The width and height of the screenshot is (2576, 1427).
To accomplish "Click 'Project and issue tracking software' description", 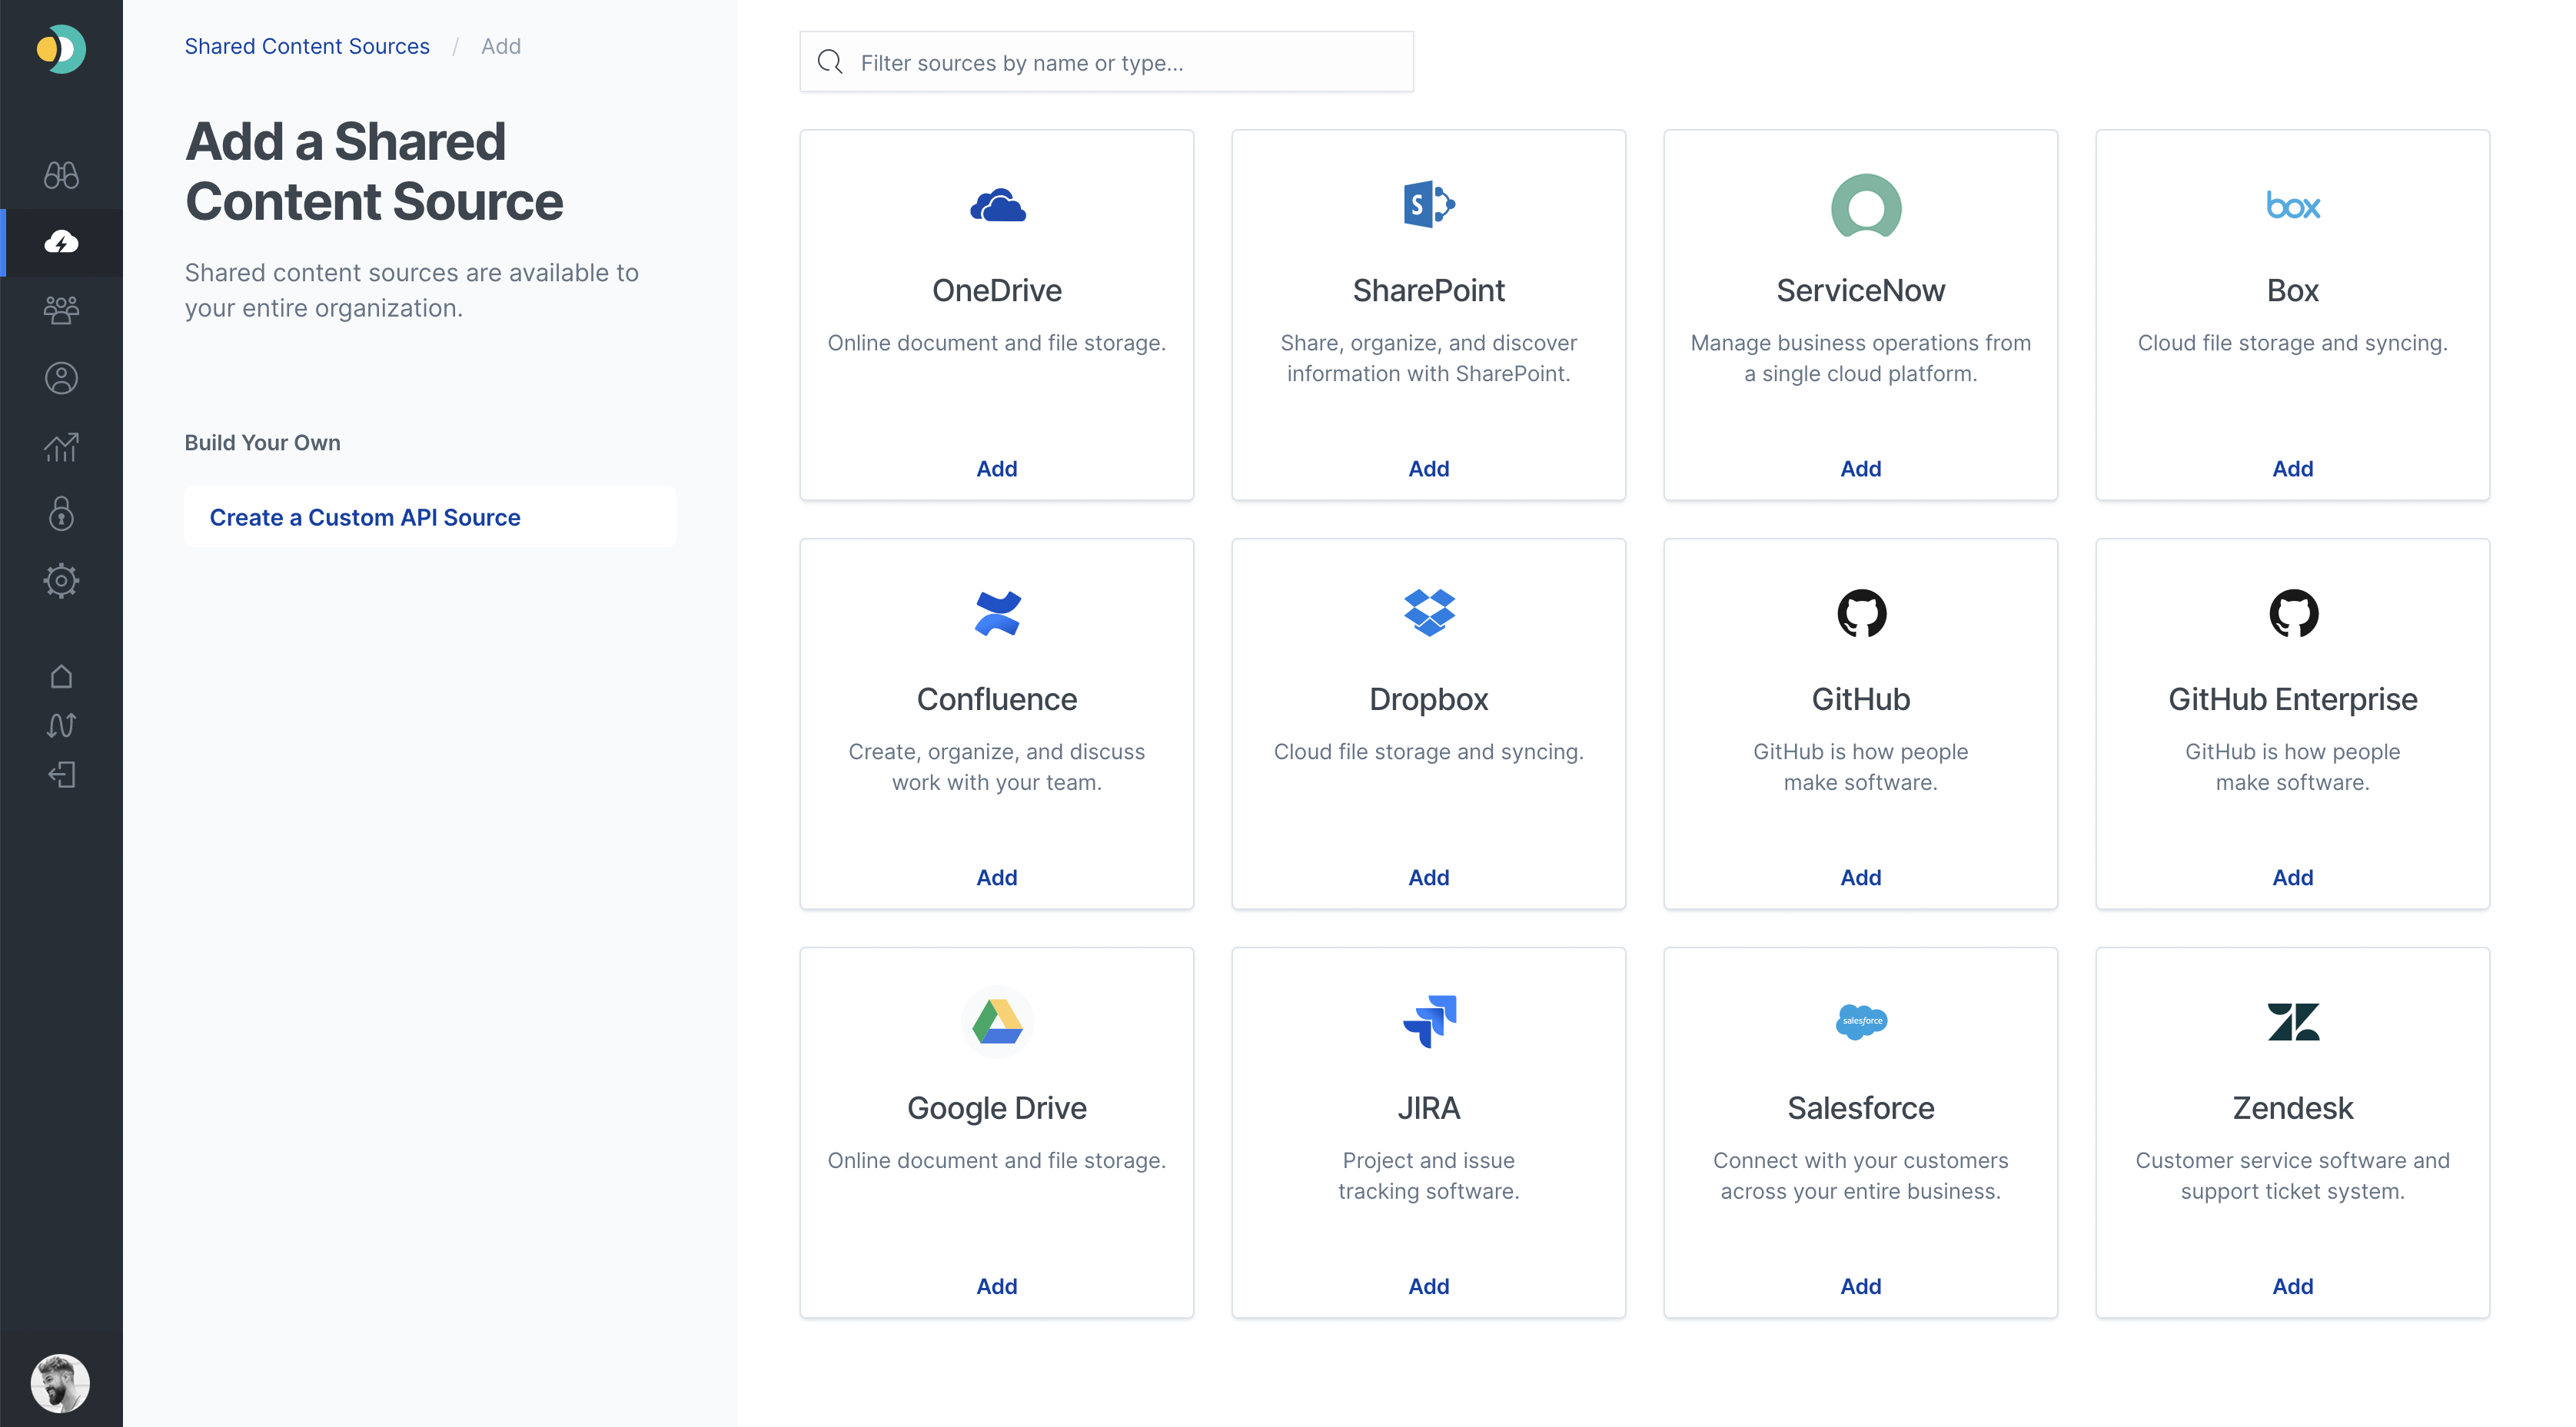I will click(x=1428, y=1175).
